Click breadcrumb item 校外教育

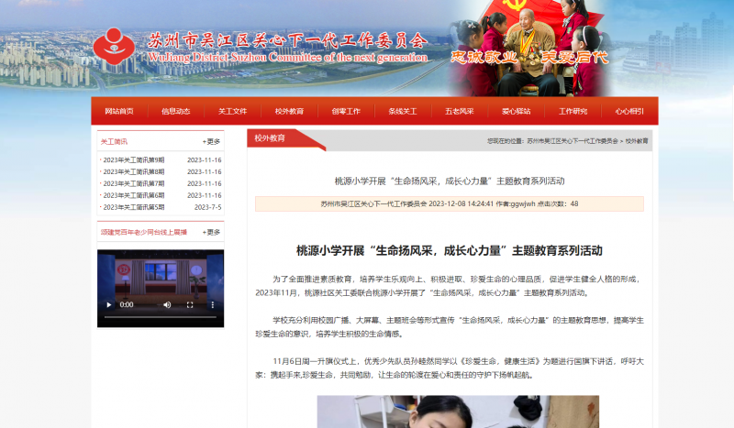click(637, 141)
